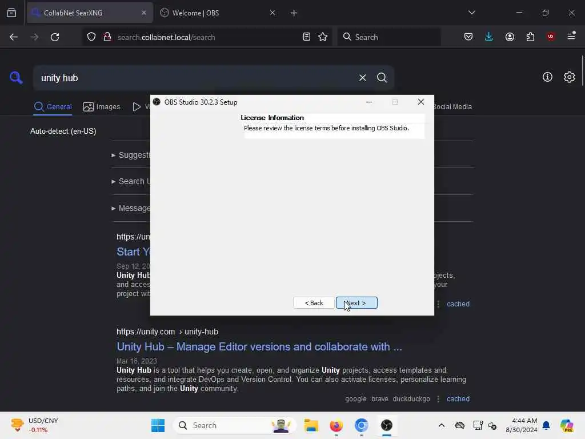Screen dimensions: 585x439
Task: Open the USD/CNY taskbar widget
Action: coord(34,425)
